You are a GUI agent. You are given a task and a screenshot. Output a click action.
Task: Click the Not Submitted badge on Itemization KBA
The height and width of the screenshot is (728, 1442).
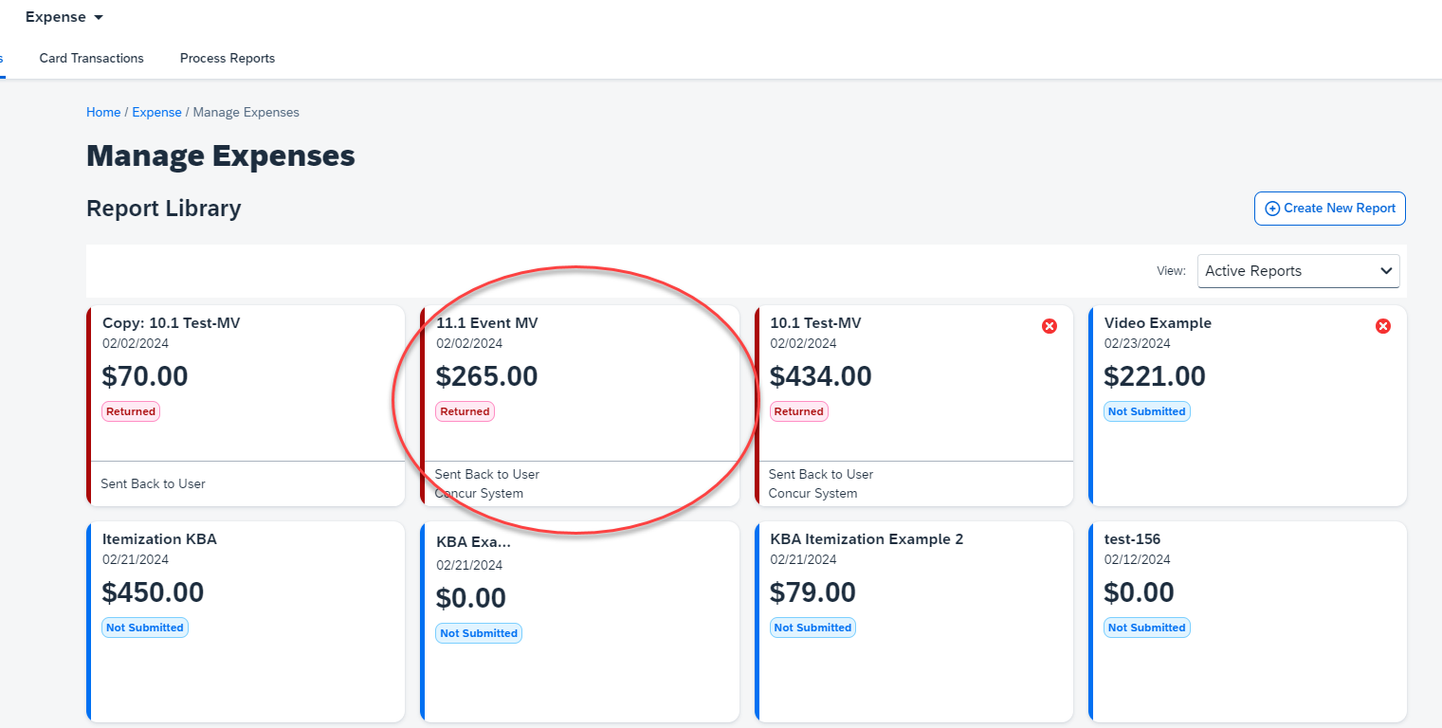(144, 627)
